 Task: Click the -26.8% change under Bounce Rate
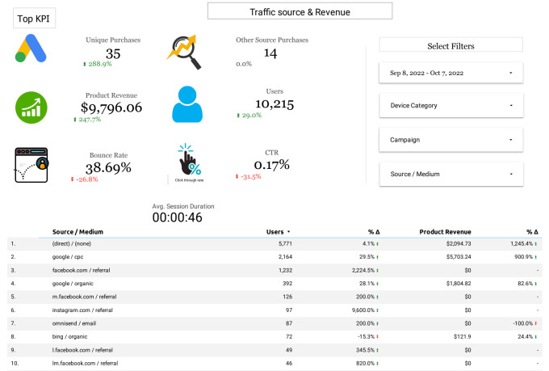pos(85,179)
